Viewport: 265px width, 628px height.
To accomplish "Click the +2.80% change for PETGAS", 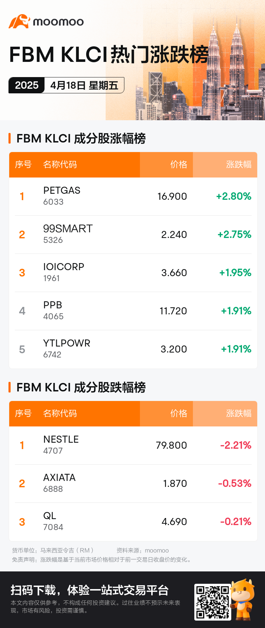I will click(x=234, y=196).
